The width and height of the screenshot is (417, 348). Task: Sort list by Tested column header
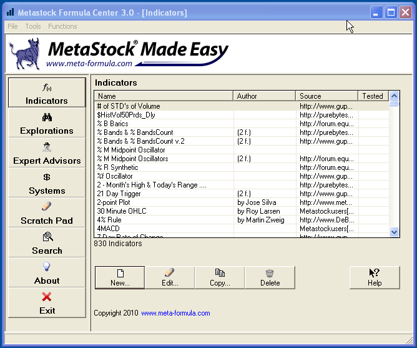click(x=373, y=96)
